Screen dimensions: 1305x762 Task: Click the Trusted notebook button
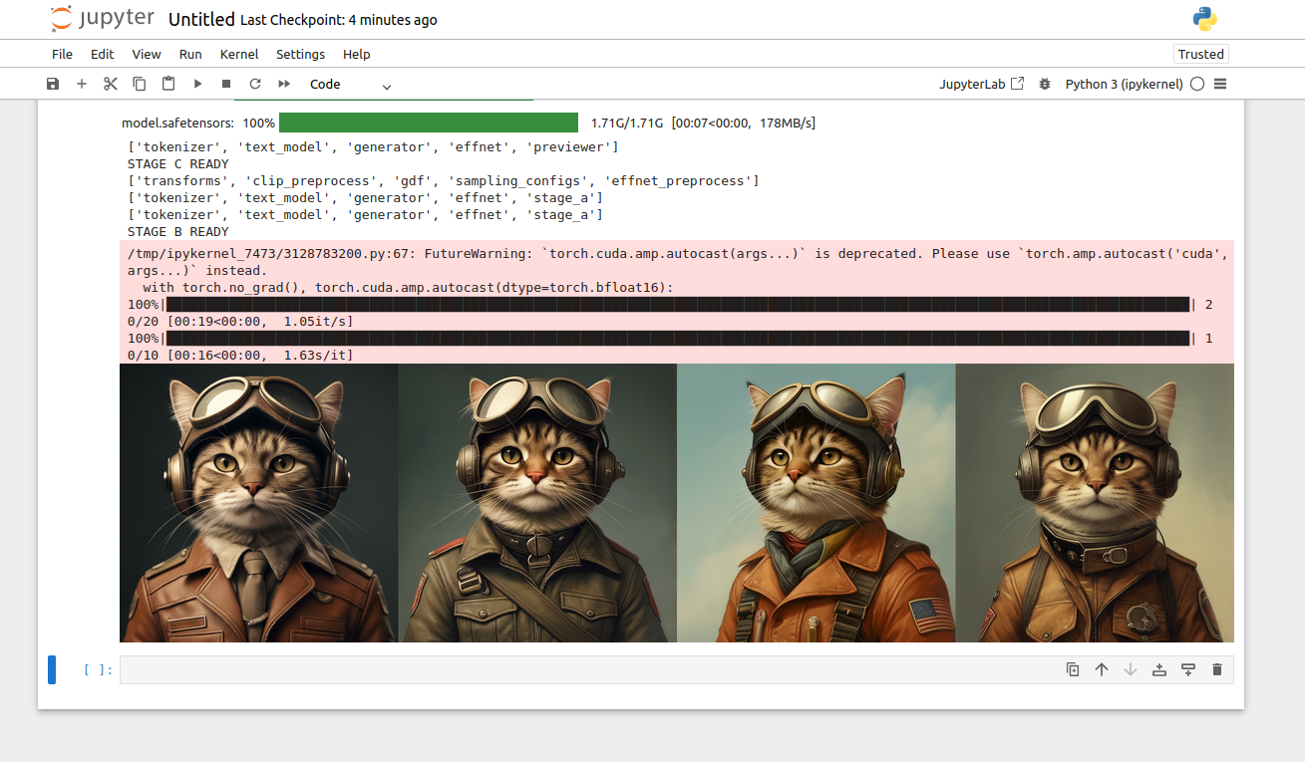tap(1200, 54)
